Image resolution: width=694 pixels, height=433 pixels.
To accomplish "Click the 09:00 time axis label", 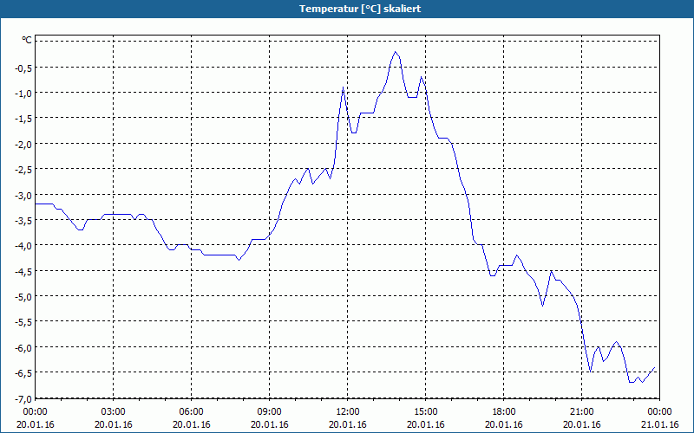I will pyautogui.click(x=270, y=412).
